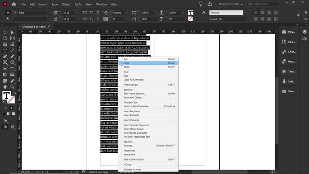The width and height of the screenshot is (309, 174).
Task: Choose Cut from the context menu
Action: coord(148,59)
